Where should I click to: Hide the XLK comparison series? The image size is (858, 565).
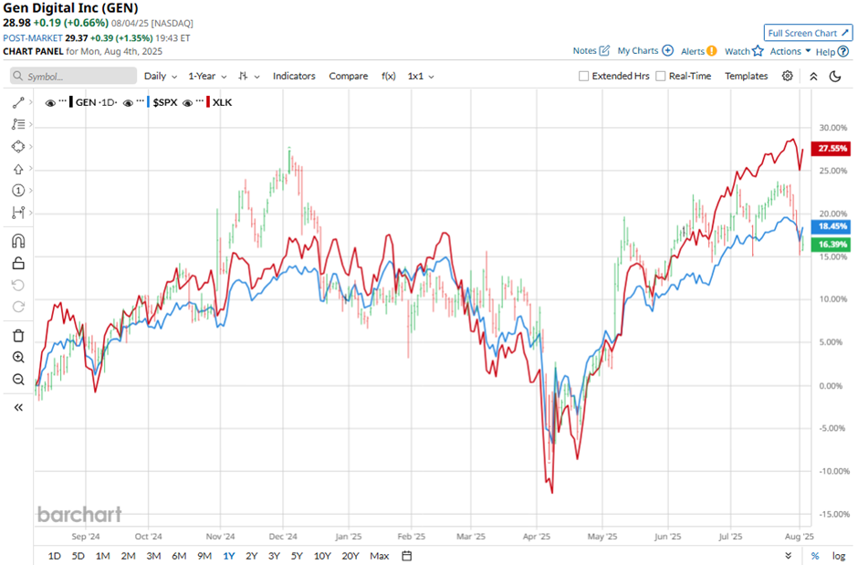188,103
